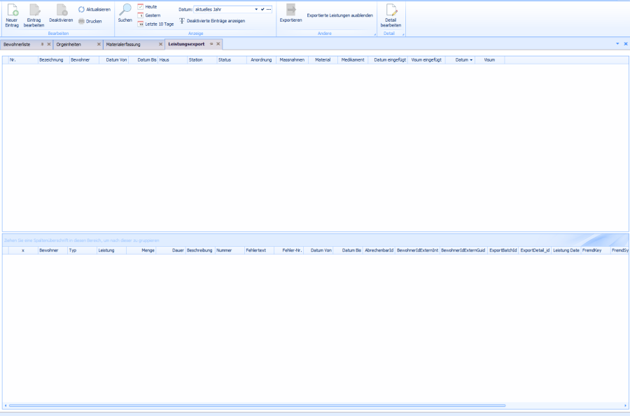Image resolution: width=630 pixels, height=416 pixels.
Task: Toggle sort arrow on Datum column header
Action: tap(471, 59)
